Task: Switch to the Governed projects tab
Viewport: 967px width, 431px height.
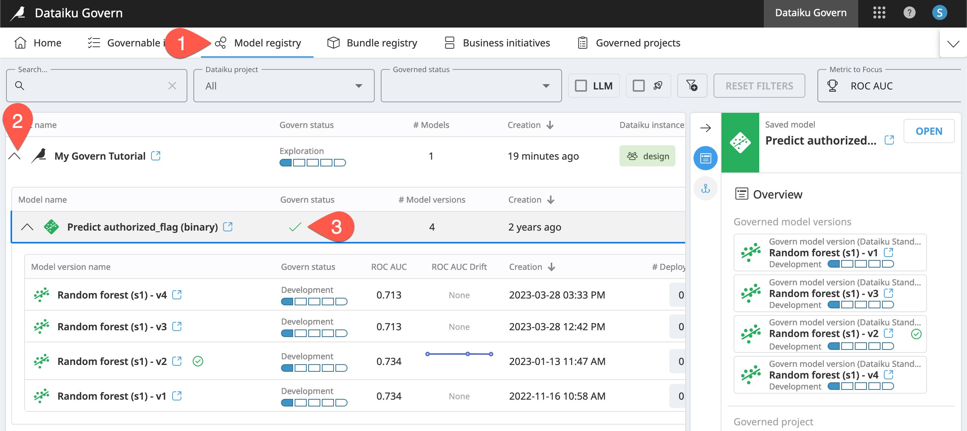Action: pyautogui.click(x=629, y=43)
